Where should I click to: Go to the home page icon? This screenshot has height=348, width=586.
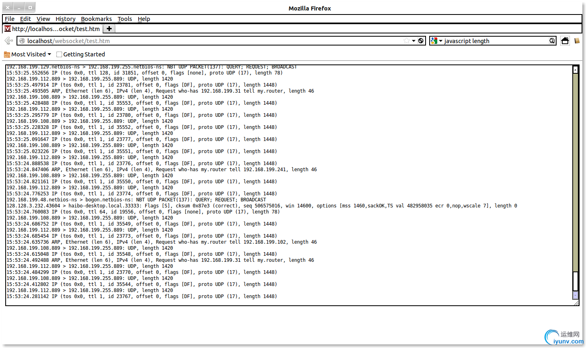[x=565, y=41]
